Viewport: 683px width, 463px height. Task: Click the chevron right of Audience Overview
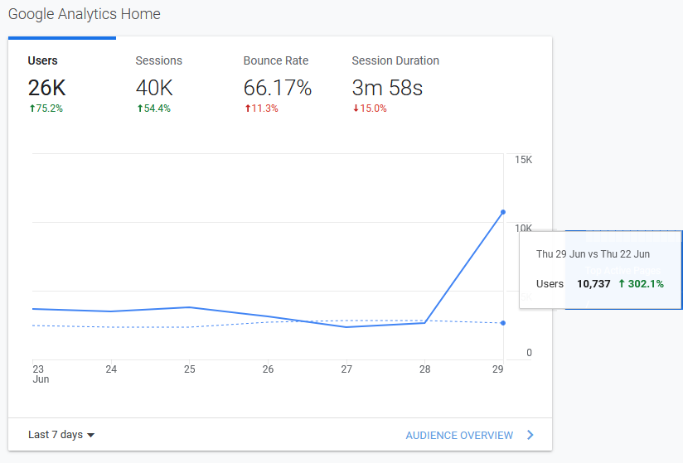pyautogui.click(x=530, y=435)
